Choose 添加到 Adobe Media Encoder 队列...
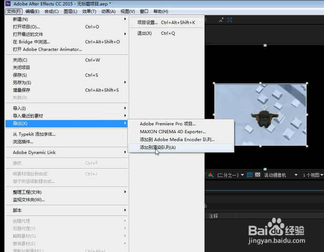 [181, 139]
